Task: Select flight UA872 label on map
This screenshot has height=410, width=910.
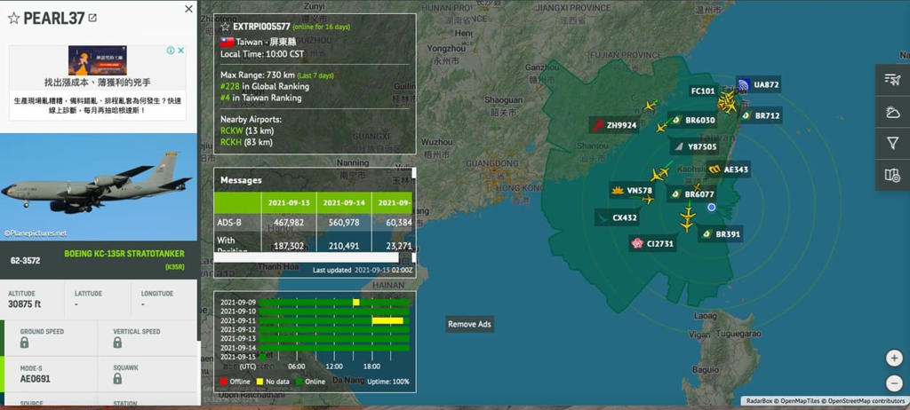Action: (758, 84)
